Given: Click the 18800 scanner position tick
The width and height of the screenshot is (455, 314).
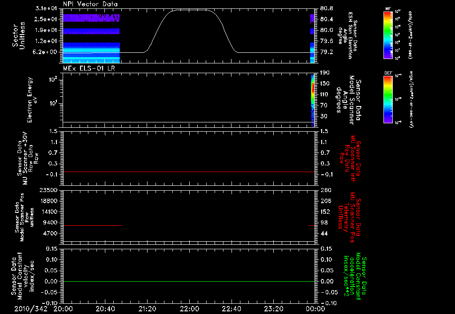Looking at the screenshot, I should point(48,201).
